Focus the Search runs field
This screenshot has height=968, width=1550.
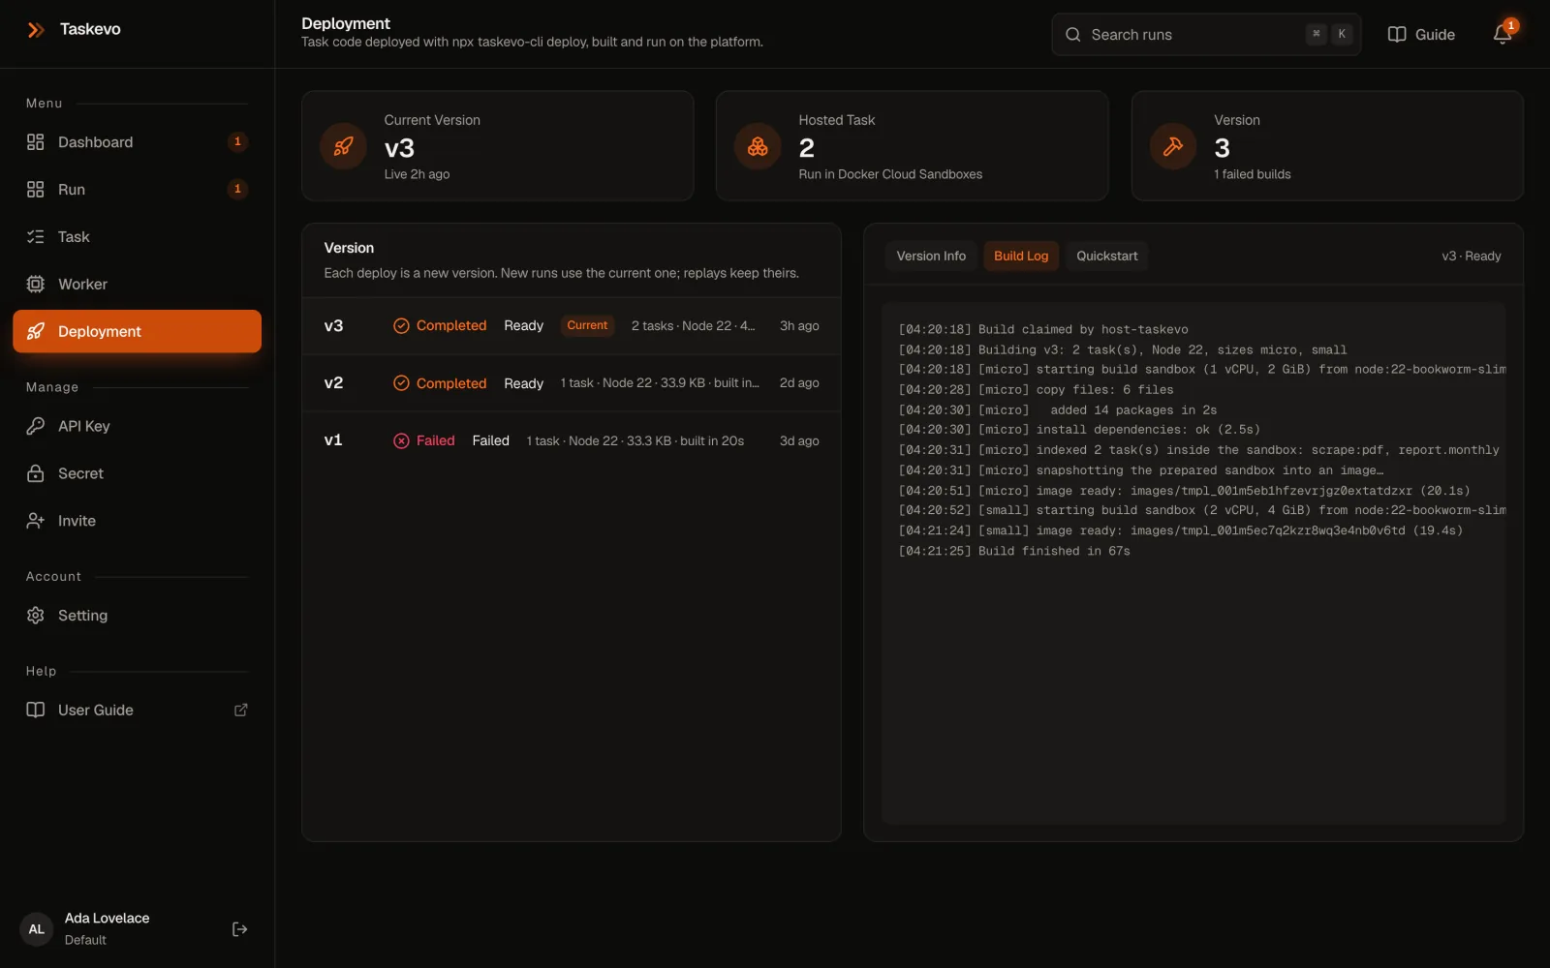pos(1206,35)
